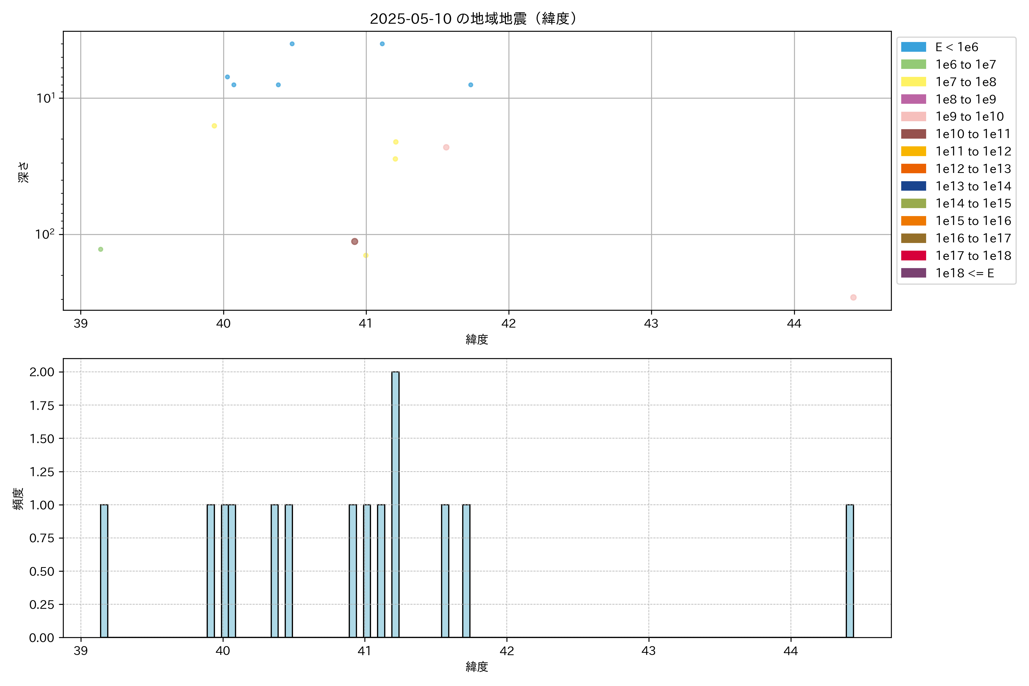Click the green 1e6 to 1e7 swatch
1029x686 pixels.
click(x=913, y=64)
